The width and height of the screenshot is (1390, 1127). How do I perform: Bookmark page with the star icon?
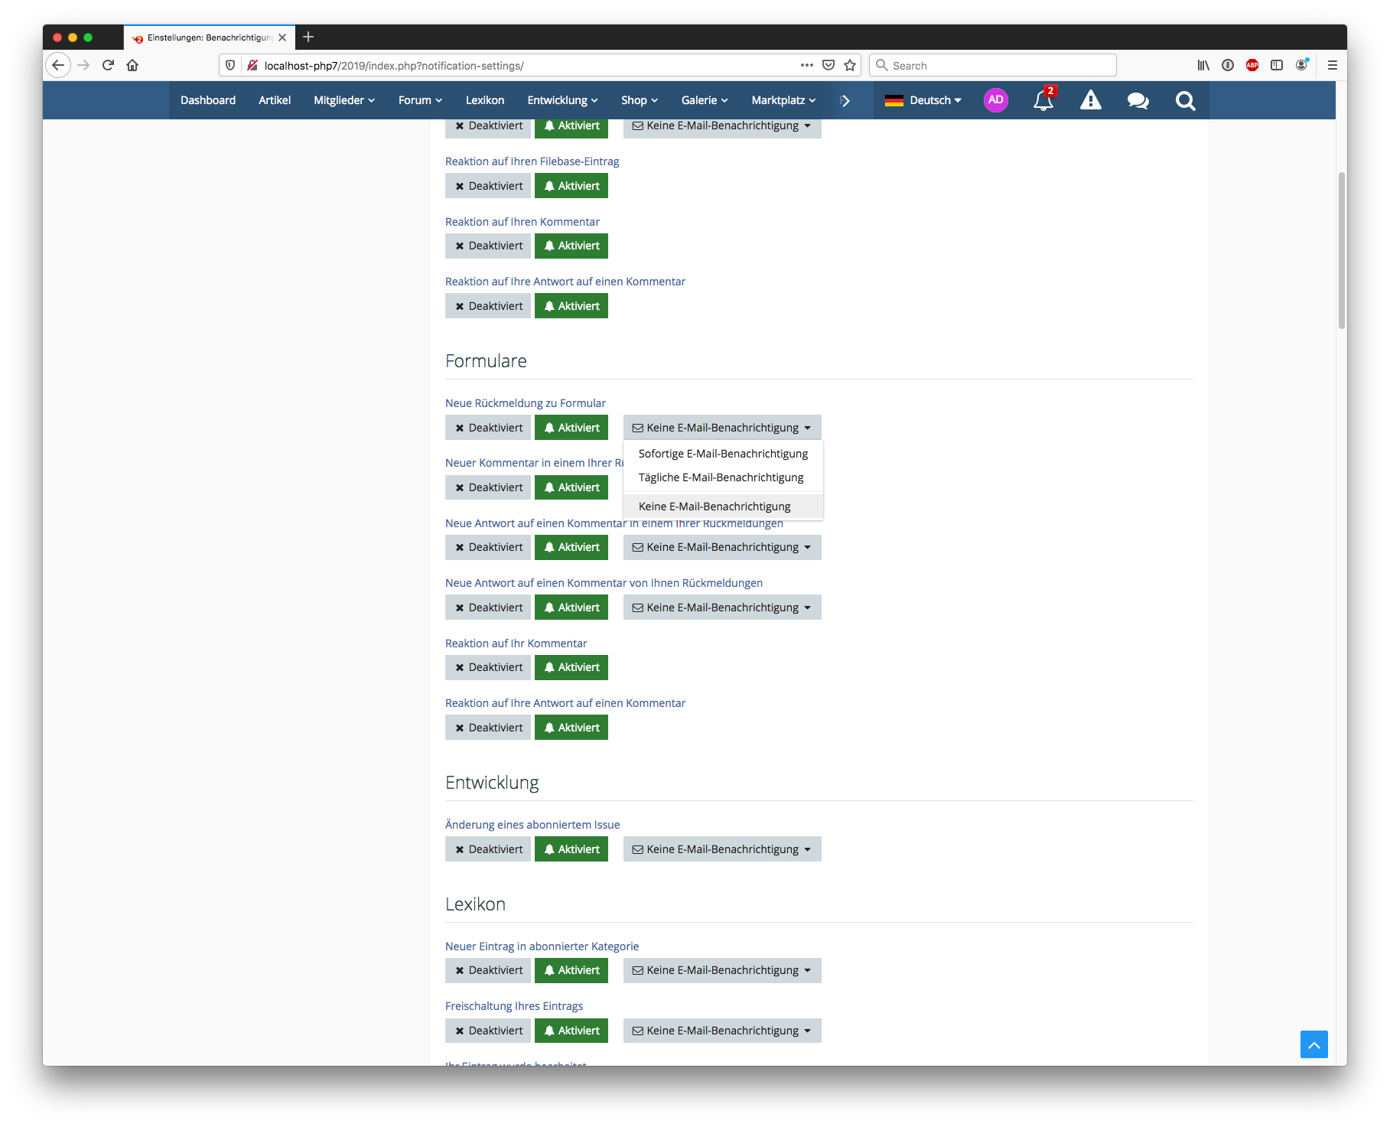(x=850, y=66)
